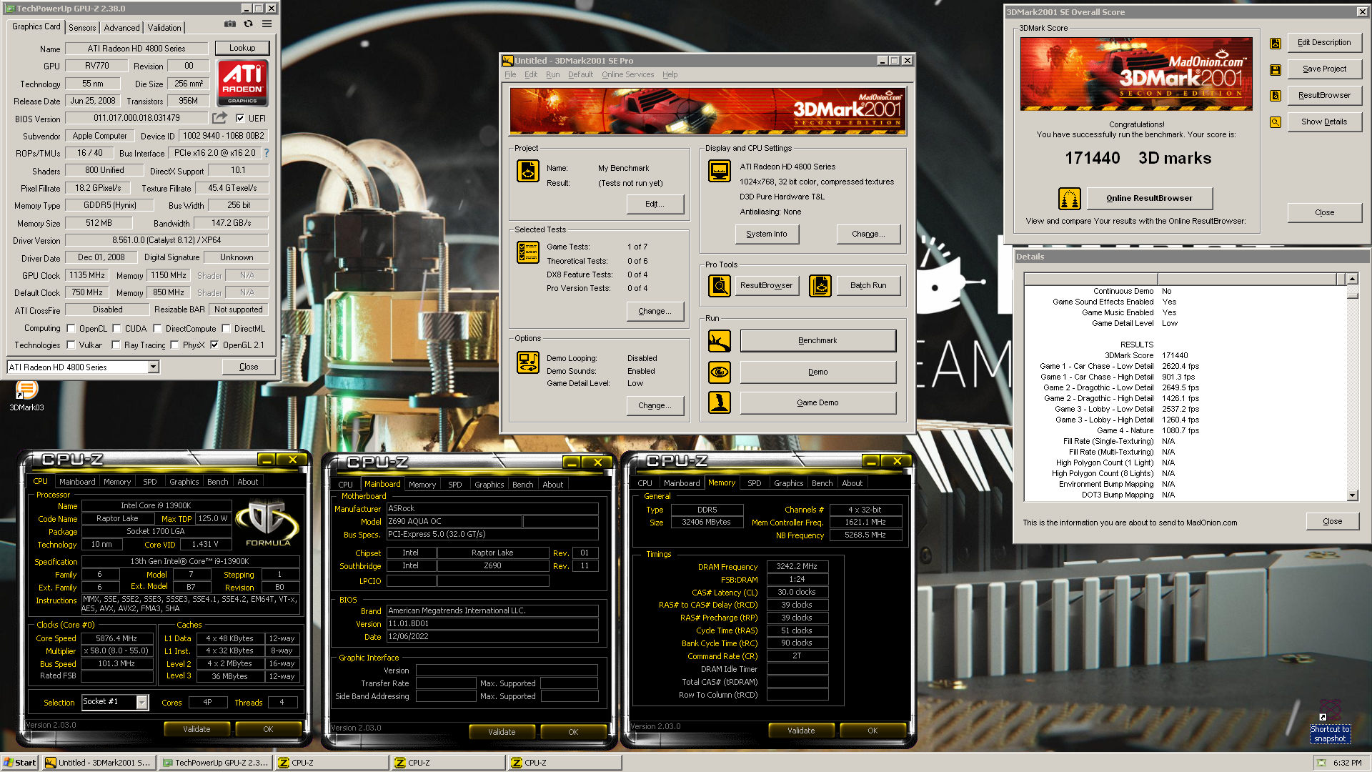Click the Details list scrollbar down arrow
This screenshot has height=772, width=1372.
click(x=1352, y=495)
